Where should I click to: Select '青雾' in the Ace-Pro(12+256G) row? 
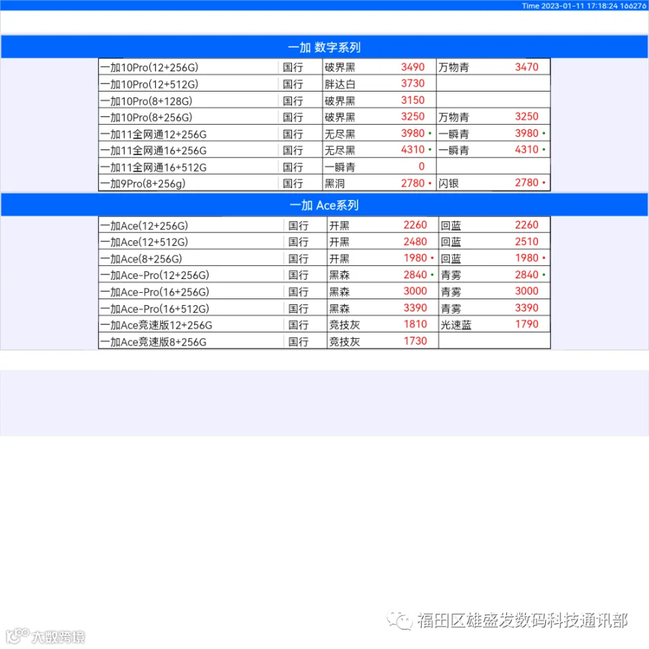451,275
